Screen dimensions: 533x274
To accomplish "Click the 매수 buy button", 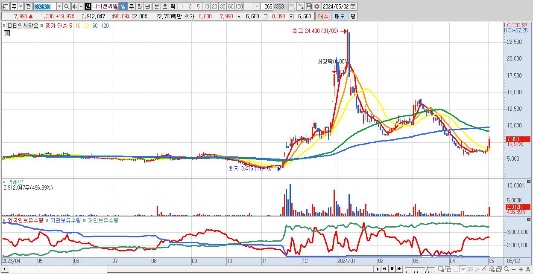I will point(323,16).
